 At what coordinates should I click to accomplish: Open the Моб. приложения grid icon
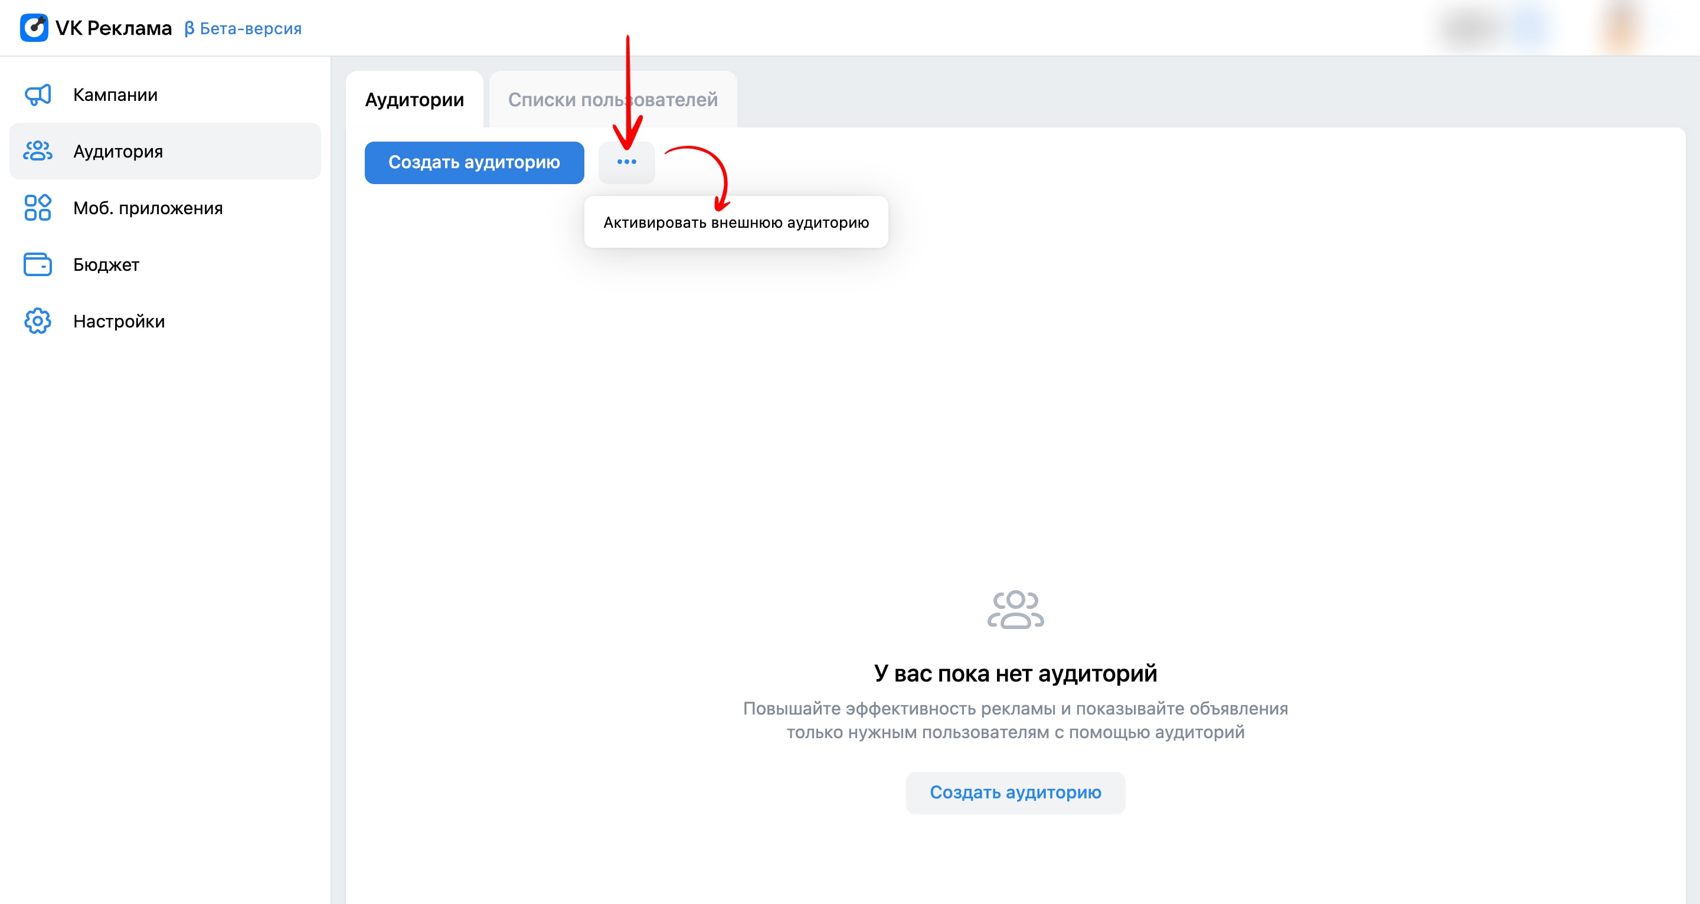[x=38, y=208]
